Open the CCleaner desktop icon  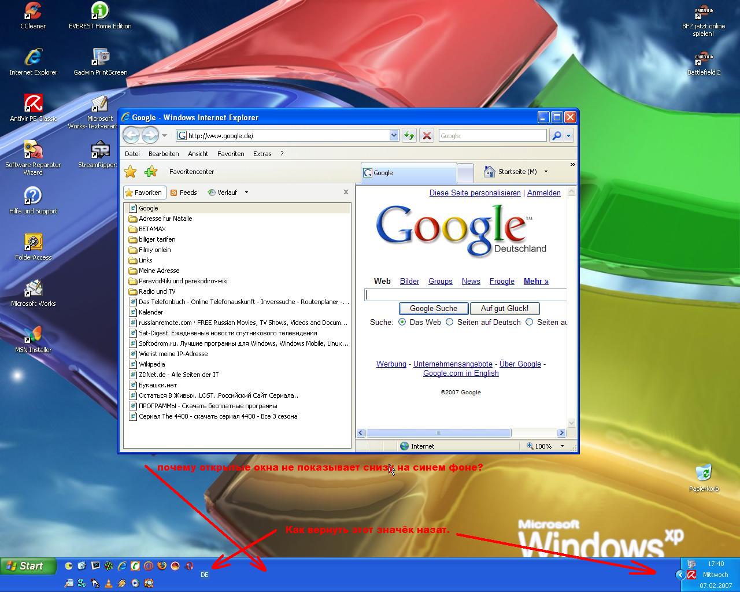33,16
